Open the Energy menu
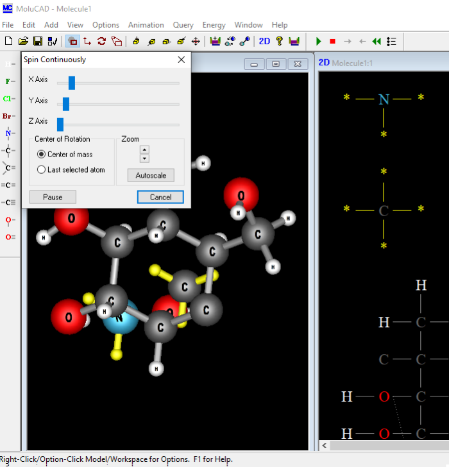This screenshot has height=467, width=449. (x=214, y=25)
